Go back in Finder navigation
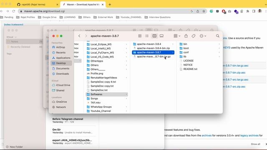 [x=79, y=36]
